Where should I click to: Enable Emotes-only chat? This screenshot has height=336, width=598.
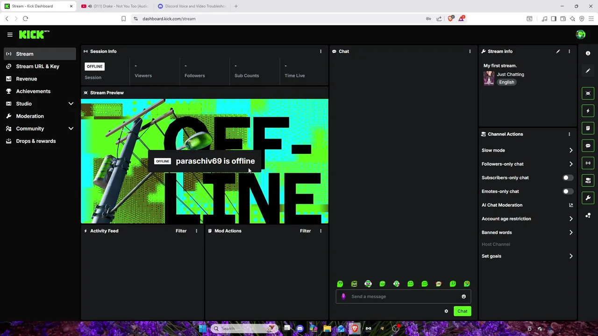tap(567, 191)
